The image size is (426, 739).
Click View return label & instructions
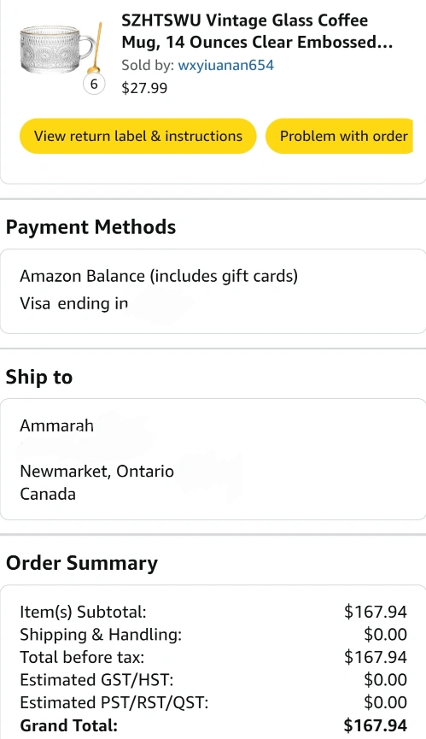pyautogui.click(x=138, y=136)
